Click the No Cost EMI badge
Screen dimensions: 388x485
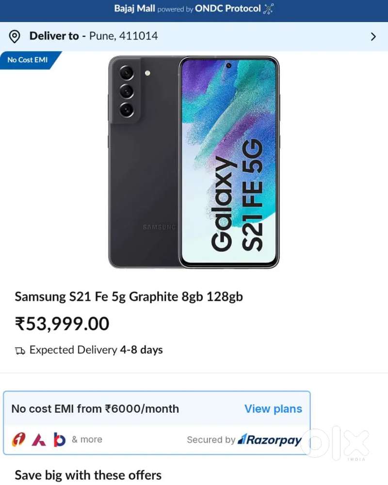[28, 60]
